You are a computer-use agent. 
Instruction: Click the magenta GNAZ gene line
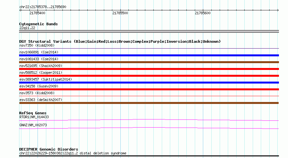149,128
